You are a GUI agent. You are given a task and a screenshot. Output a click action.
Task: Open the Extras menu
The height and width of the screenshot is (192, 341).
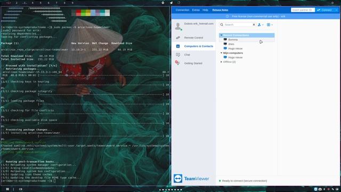(196, 10)
